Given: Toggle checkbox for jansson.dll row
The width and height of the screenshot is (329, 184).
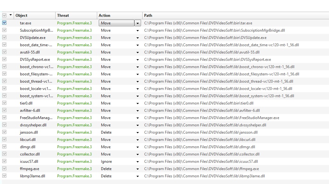Looking at the screenshot, I should tap(4, 132).
